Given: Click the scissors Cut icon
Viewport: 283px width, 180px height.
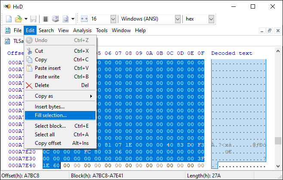Looking at the screenshot, I should [x=29, y=51].
